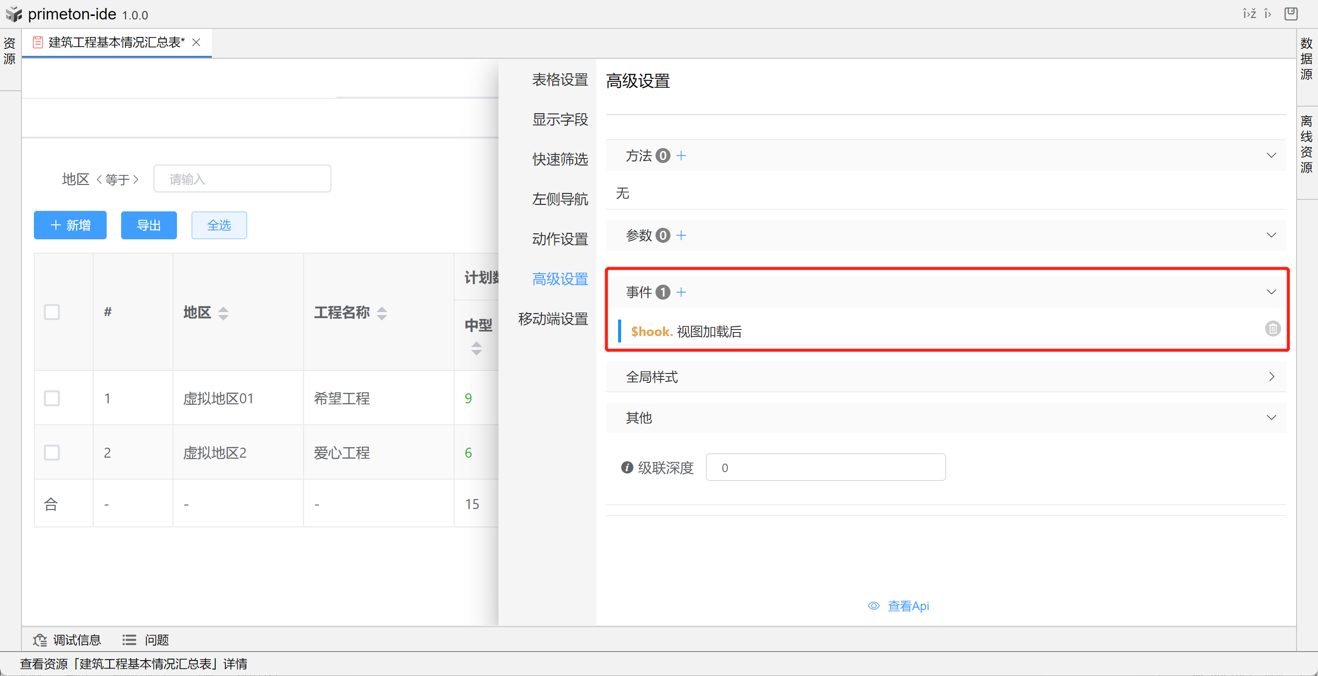This screenshot has width=1318, height=676.
Task: Delete the $hook 视图加载后 event
Action: coord(1273,329)
